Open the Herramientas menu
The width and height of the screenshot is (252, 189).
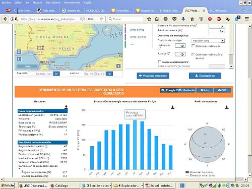pos(72,3)
